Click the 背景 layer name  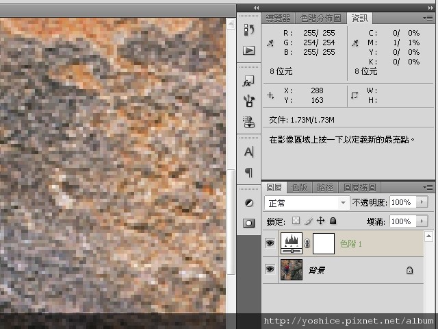tap(316, 270)
